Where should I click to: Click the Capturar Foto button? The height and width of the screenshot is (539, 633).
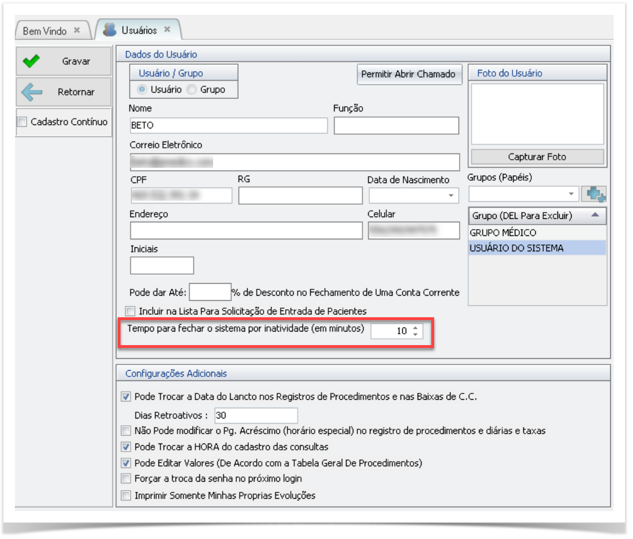point(537,157)
